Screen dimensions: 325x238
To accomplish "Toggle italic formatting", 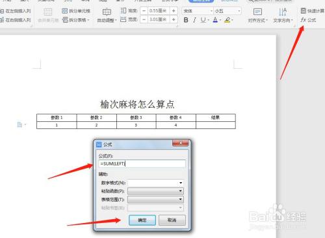I will click(x=194, y=20).
